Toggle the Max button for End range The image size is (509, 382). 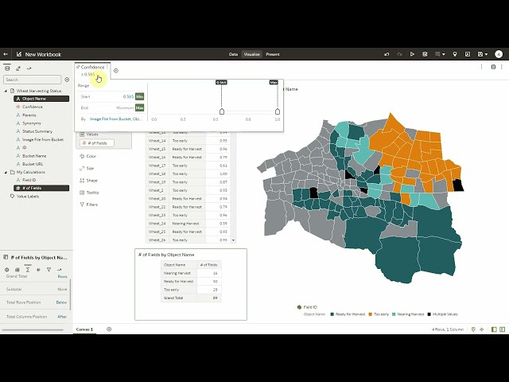[139, 107]
